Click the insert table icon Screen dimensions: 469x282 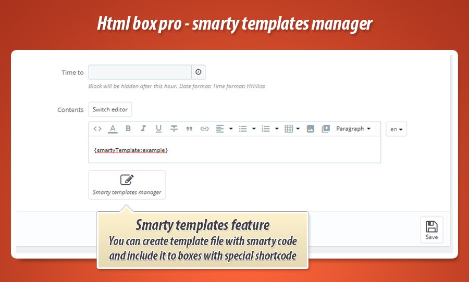point(289,129)
